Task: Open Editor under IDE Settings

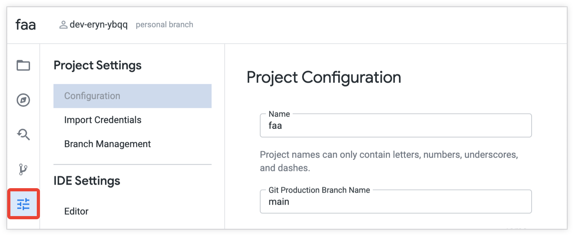Action: pyautogui.click(x=76, y=211)
